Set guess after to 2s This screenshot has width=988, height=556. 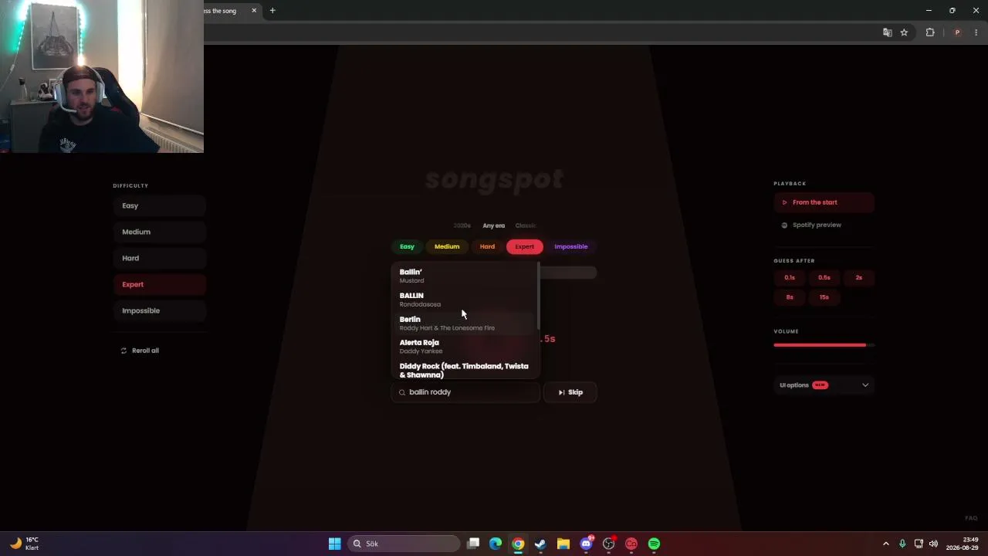click(859, 278)
